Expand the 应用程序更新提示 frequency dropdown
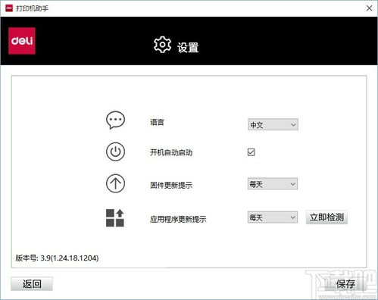 pos(273,217)
